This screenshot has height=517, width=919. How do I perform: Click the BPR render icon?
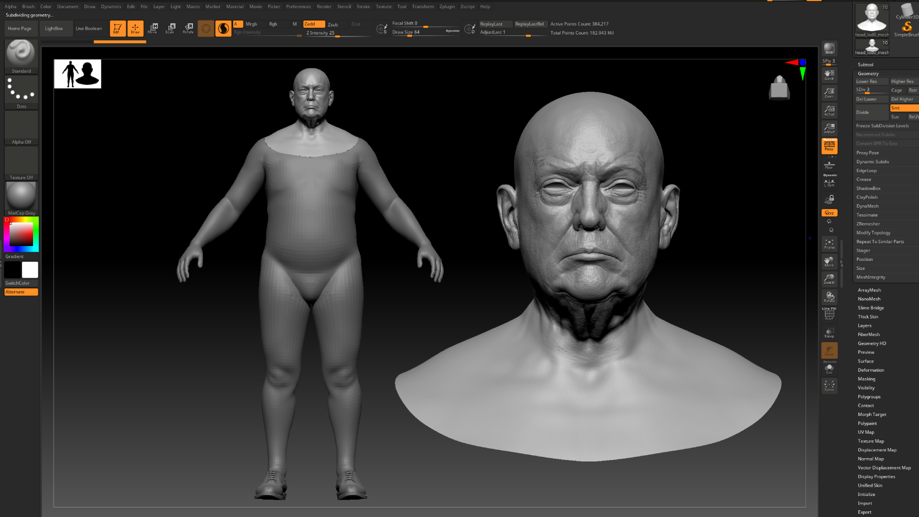pyautogui.click(x=829, y=48)
